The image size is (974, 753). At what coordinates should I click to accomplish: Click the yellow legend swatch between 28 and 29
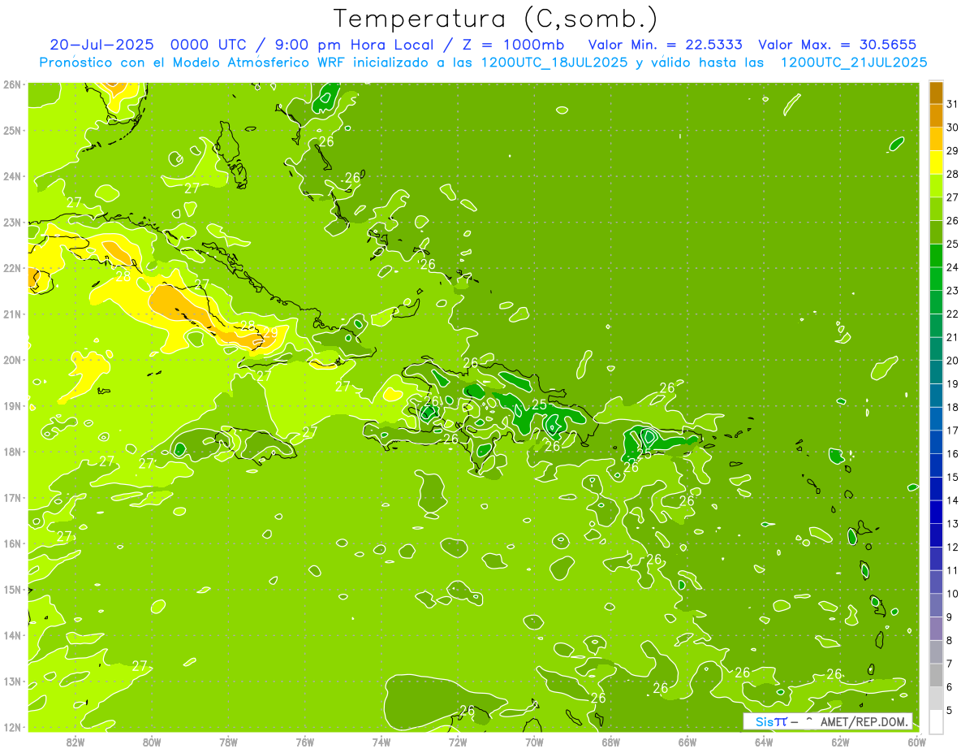936,162
